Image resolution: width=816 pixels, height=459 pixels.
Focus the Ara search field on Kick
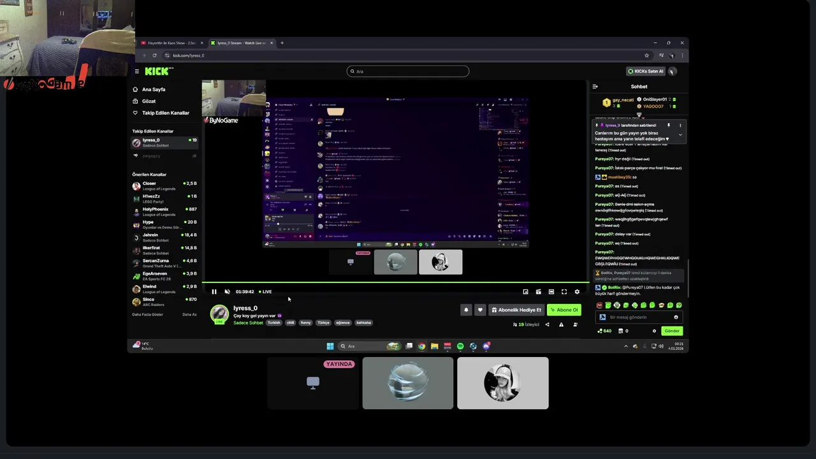click(x=408, y=71)
